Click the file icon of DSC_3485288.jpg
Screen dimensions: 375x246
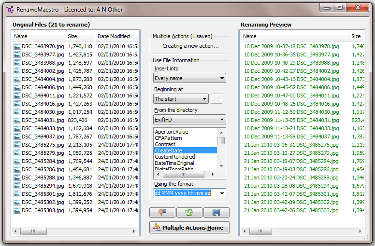pos(17,178)
